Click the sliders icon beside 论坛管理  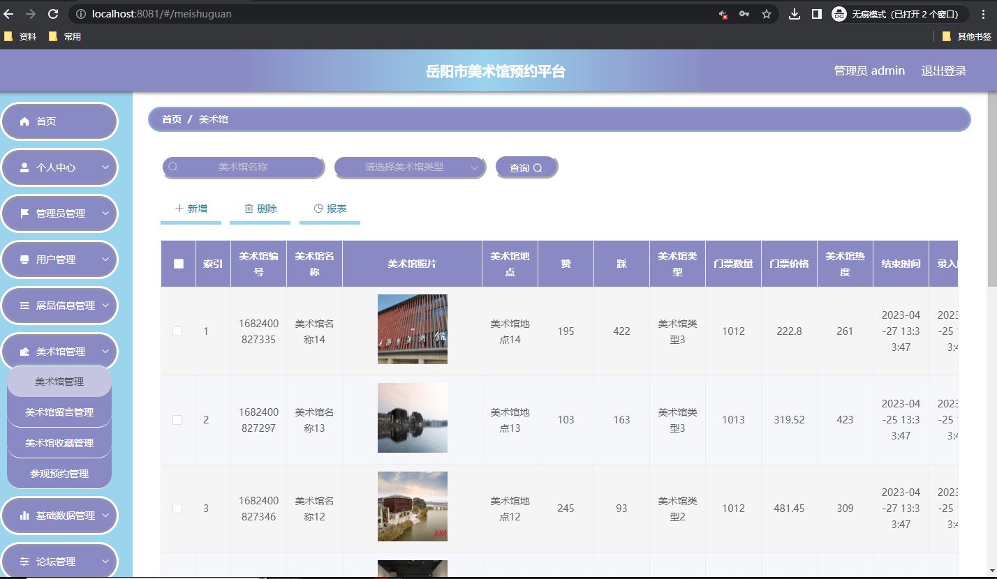click(24, 562)
